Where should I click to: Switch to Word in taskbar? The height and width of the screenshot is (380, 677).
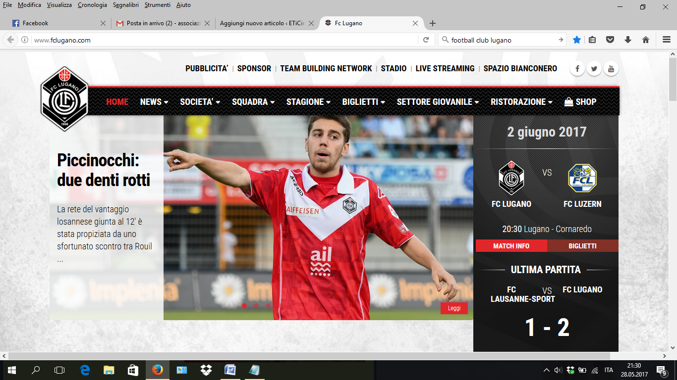[230, 370]
